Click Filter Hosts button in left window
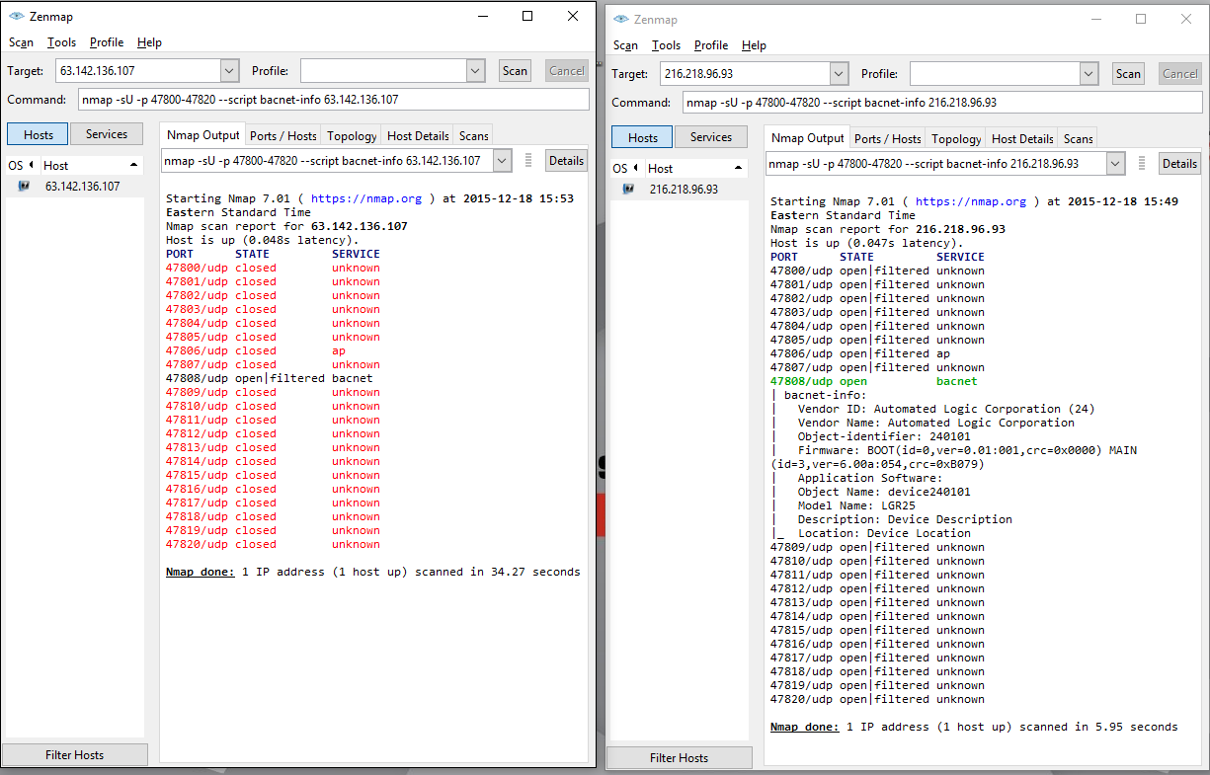This screenshot has height=775, width=1210. (x=74, y=754)
